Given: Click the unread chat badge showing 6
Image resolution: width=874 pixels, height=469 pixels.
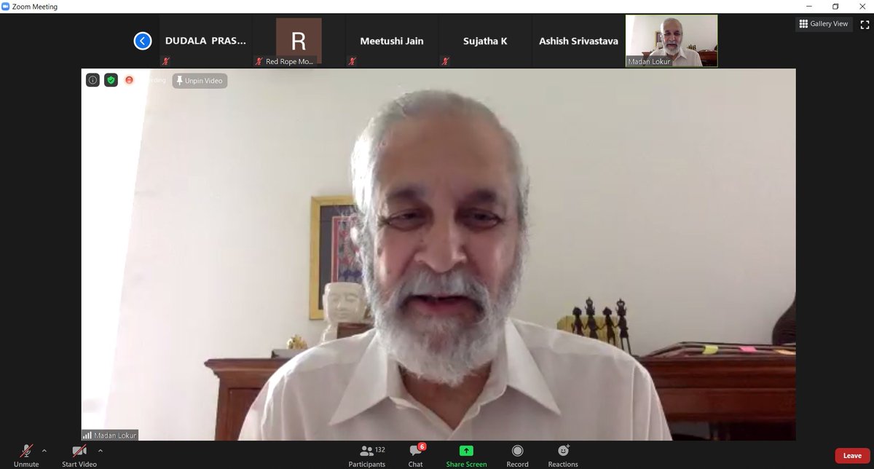Looking at the screenshot, I should [422, 446].
